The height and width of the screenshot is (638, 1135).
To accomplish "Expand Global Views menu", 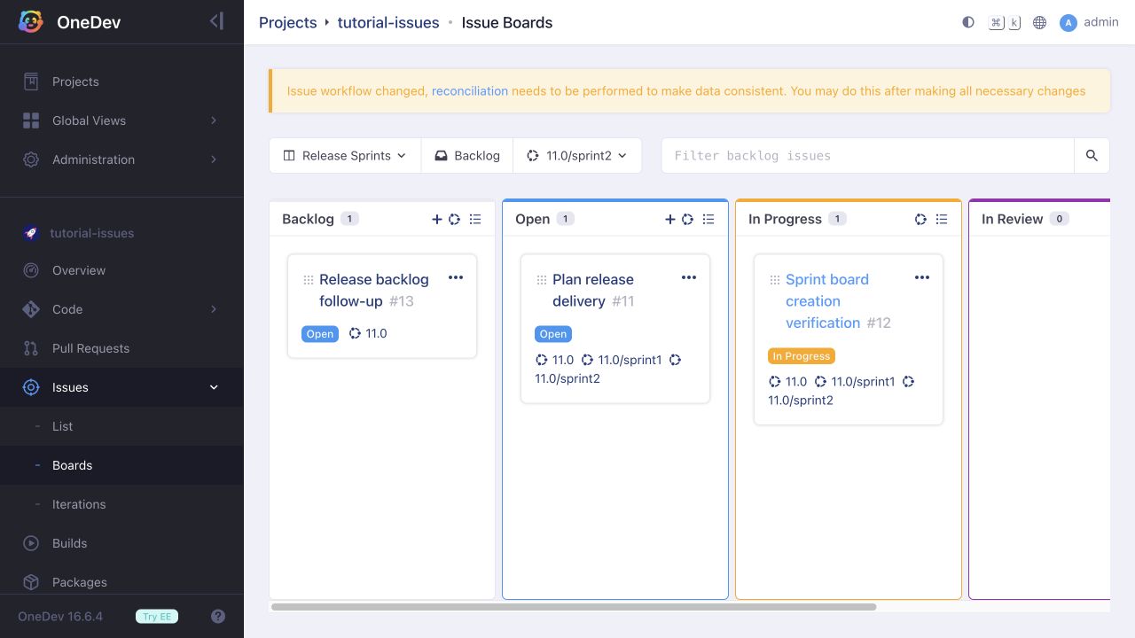I will point(121,121).
